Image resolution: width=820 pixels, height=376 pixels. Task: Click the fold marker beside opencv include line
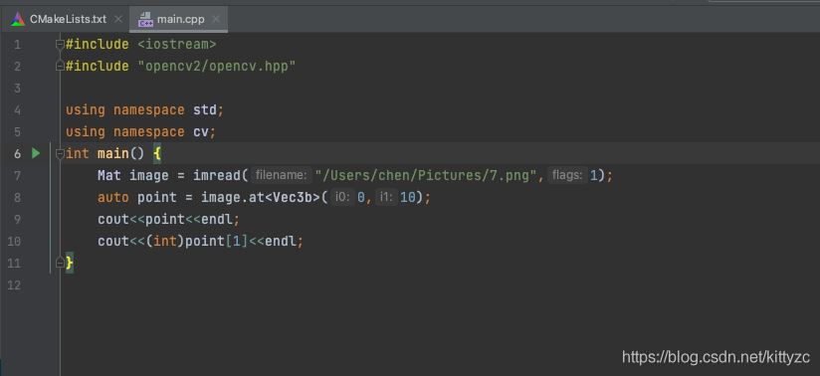(60, 66)
